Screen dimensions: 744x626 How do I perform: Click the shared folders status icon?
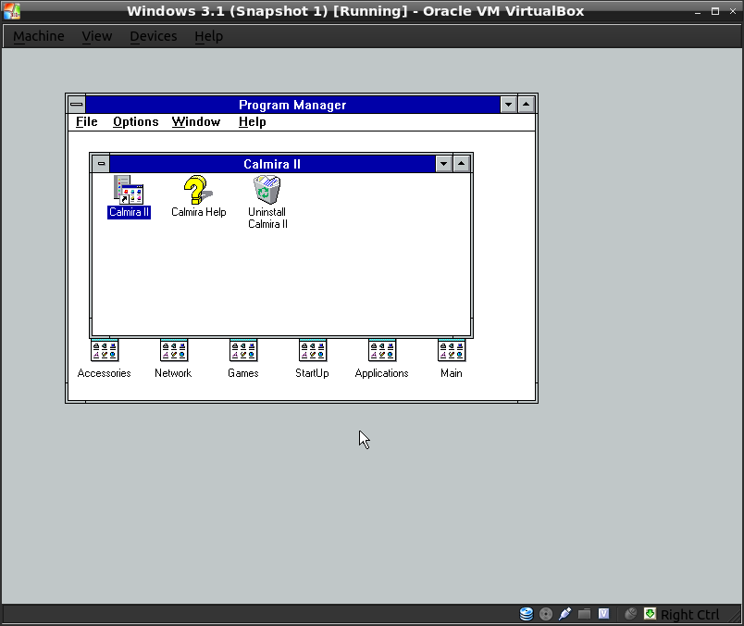pyautogui.click(x=584, y=614)
